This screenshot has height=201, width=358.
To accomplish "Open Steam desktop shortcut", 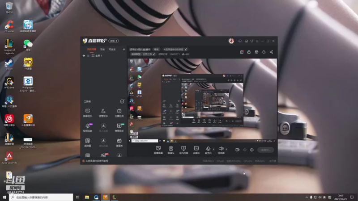I will point(9,64).
